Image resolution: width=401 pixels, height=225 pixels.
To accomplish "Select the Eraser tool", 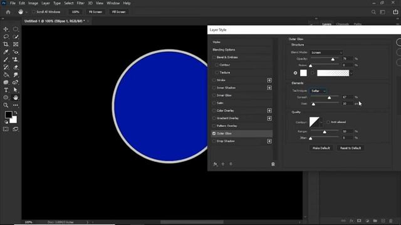I will [16, 67].
